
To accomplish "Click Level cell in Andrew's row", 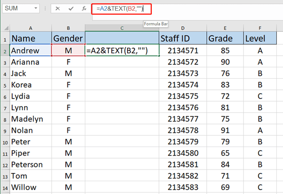I will click(x=260, y=51).
